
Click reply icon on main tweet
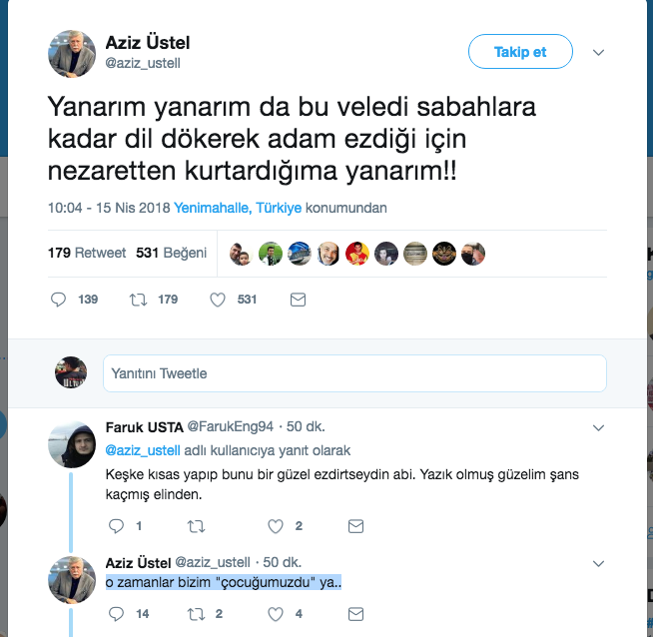(58, 299)
